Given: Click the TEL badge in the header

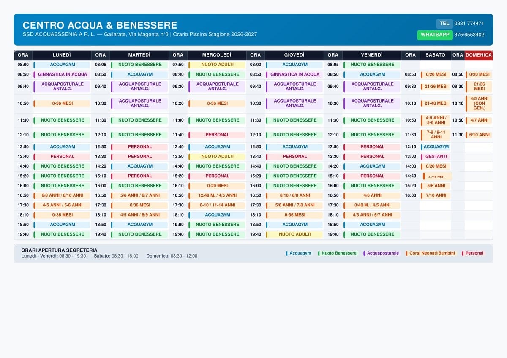Looking at the screenshot, I should (x=444, y=24).
